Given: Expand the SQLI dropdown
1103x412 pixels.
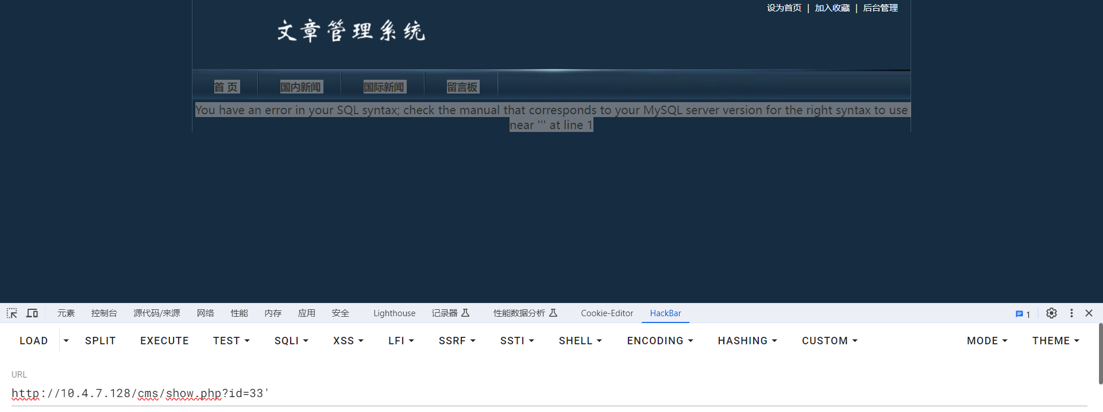Looking at the screenshot, I should (292, 341).
